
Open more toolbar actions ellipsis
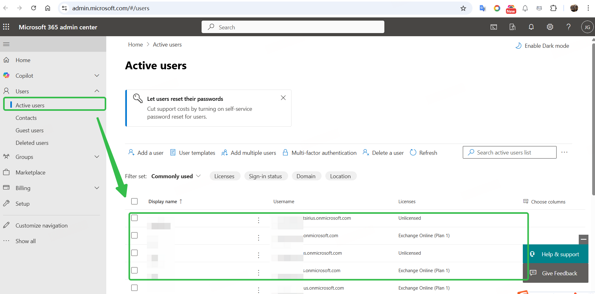[564, 152]
